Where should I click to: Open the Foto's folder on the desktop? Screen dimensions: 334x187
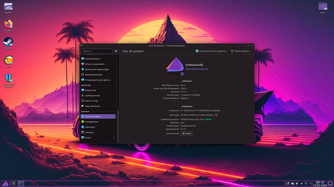tap(323, 7)
